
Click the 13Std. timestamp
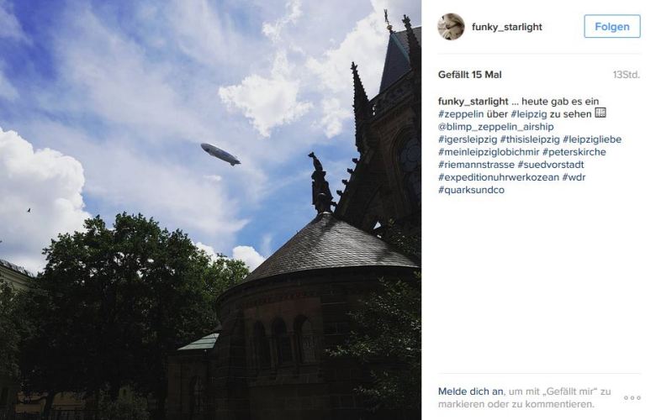click(627, 75)
